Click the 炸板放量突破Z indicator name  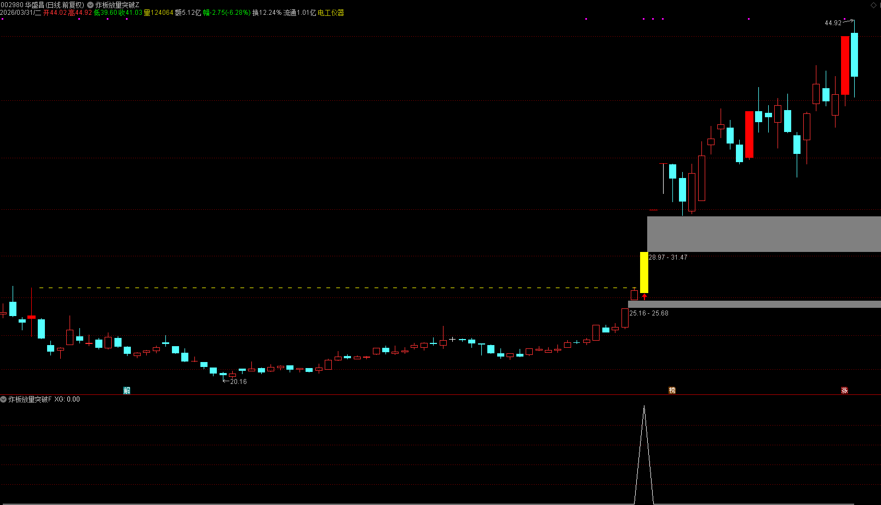coord(117,5)
